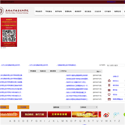Image resolution: width=125 pixels, height=125 pixels.
Task: Select letter Z in the alphabet index
Action: 119,121
